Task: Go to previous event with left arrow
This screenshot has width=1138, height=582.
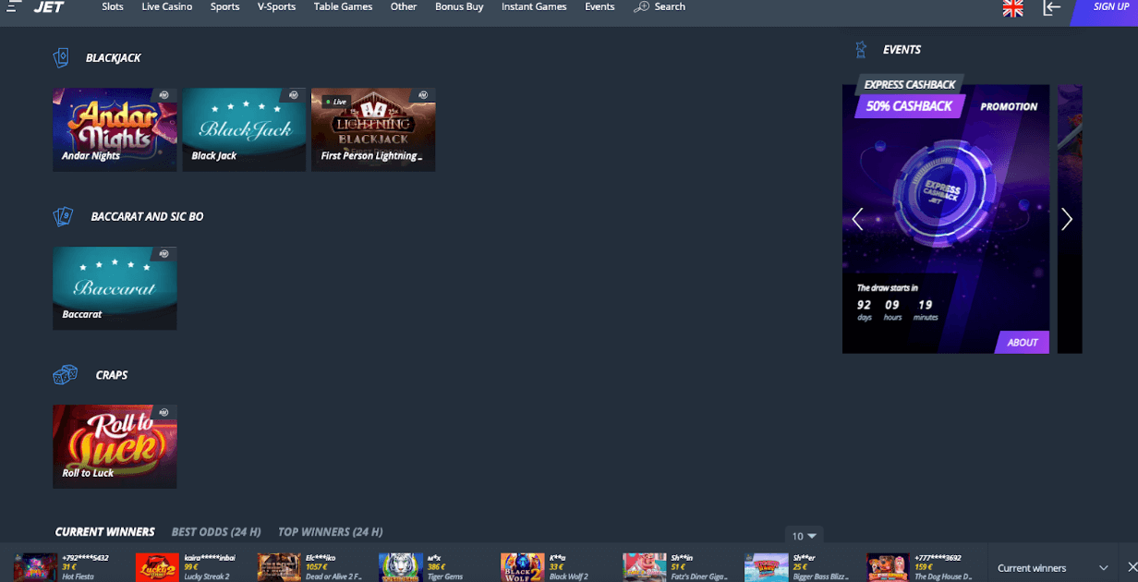Action: (857, 219)
